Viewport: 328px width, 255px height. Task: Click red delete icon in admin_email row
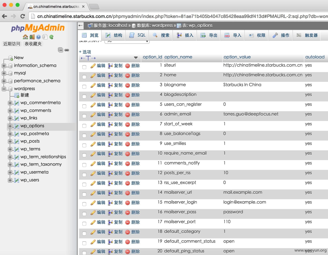click(127, 115)
